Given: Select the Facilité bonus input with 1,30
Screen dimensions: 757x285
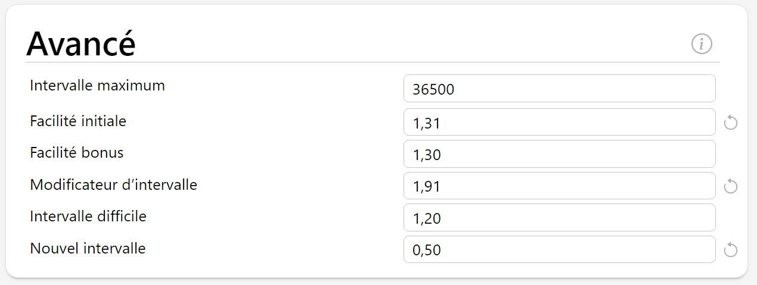Looking at the screenshot, I should [559, 154].
